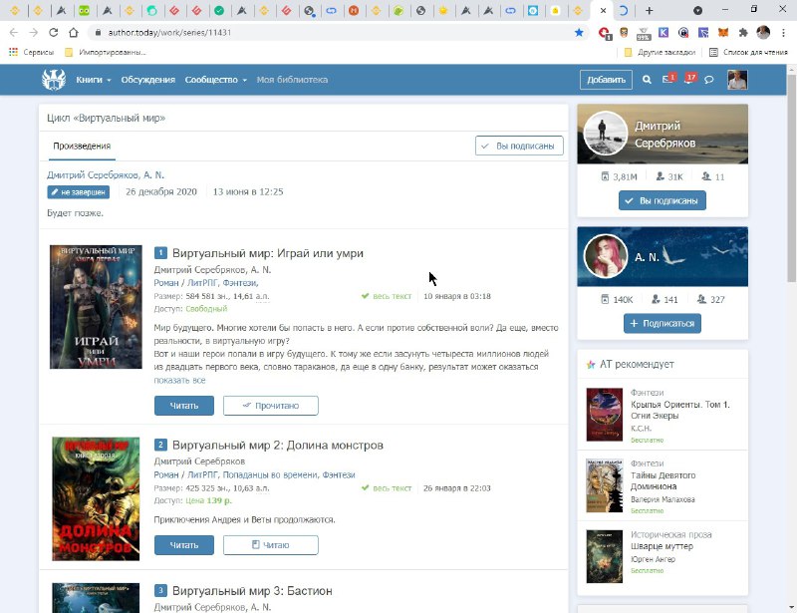Image resolution: width=797 pixels, height=613 pixels.
Task: Bookmark this page with the star icon
Action: 579,32
